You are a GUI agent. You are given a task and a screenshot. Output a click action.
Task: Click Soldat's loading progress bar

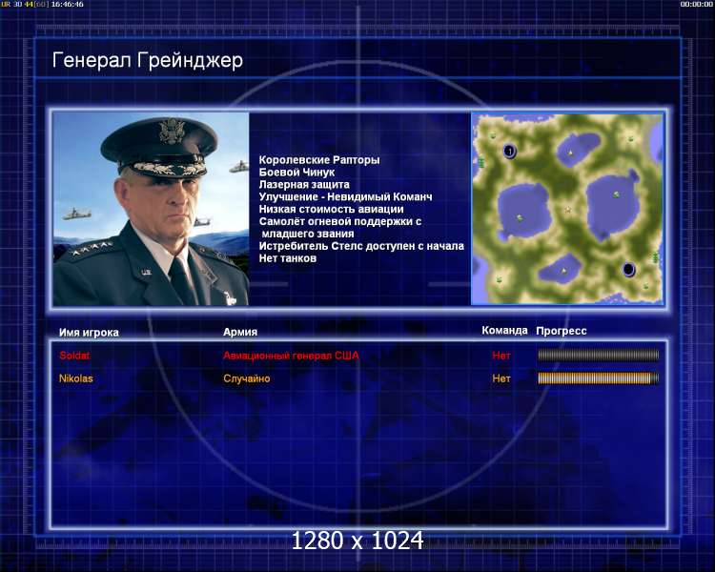coord(599,355)
